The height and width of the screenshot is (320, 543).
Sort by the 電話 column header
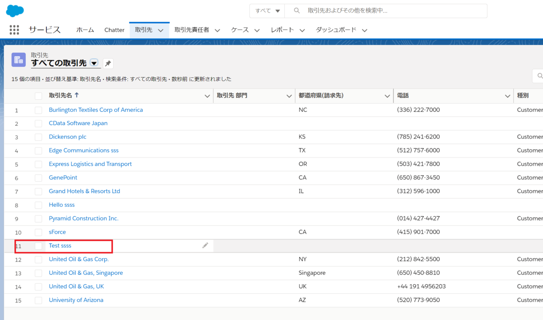click(x=403, y=96)
